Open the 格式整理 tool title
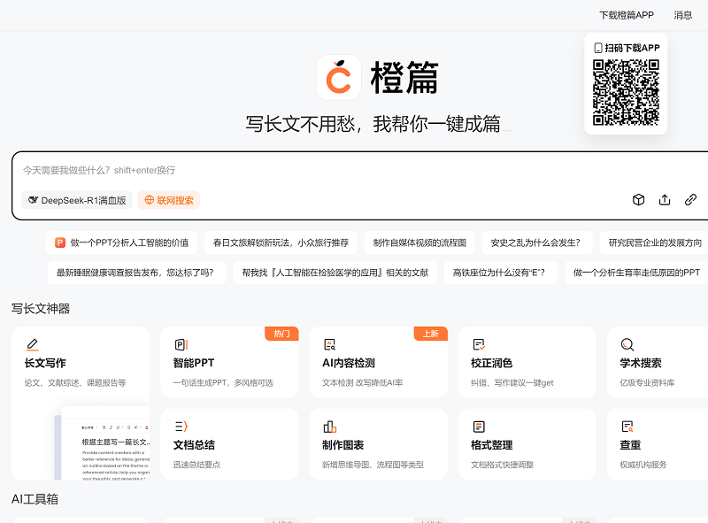708x523 pixels. coord(492,445)
